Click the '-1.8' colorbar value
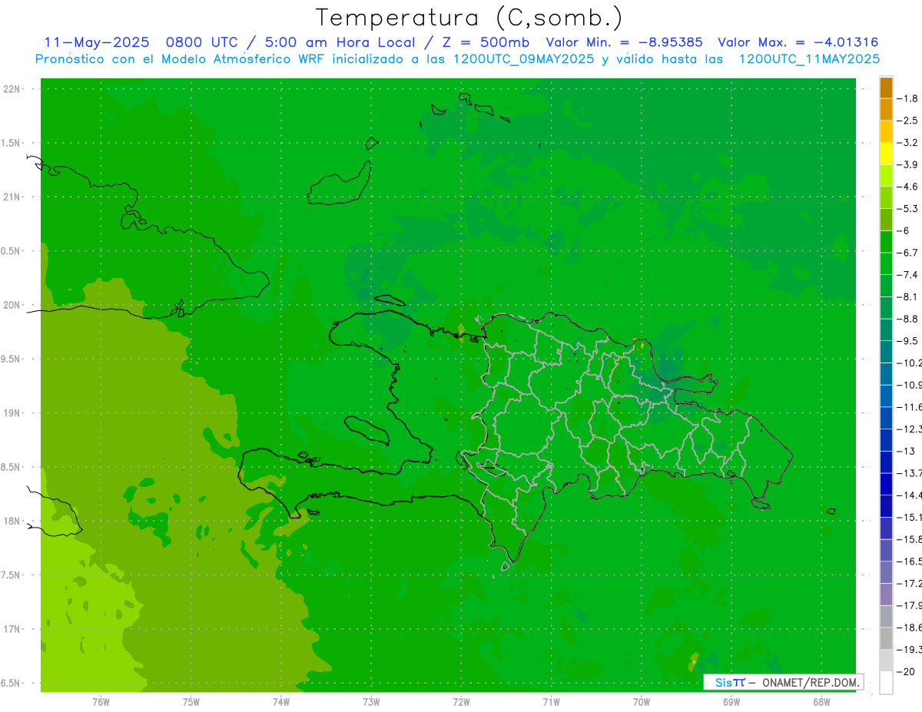Image resolution: width=922 pixels, height=712 pixels. [x=907, y=98]
